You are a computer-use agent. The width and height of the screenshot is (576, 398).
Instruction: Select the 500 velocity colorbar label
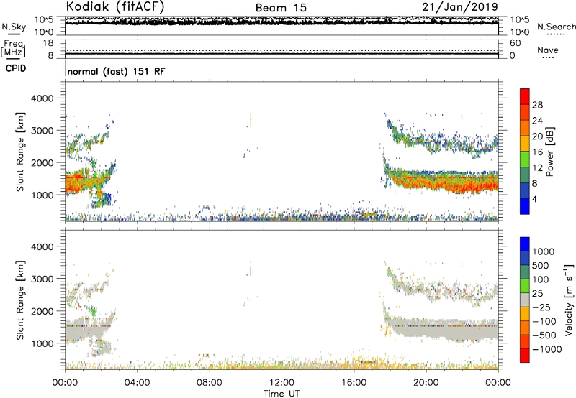[541, 266]
